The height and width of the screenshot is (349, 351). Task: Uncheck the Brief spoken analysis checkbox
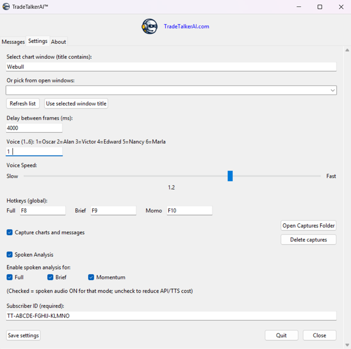(x=50, y=277)
